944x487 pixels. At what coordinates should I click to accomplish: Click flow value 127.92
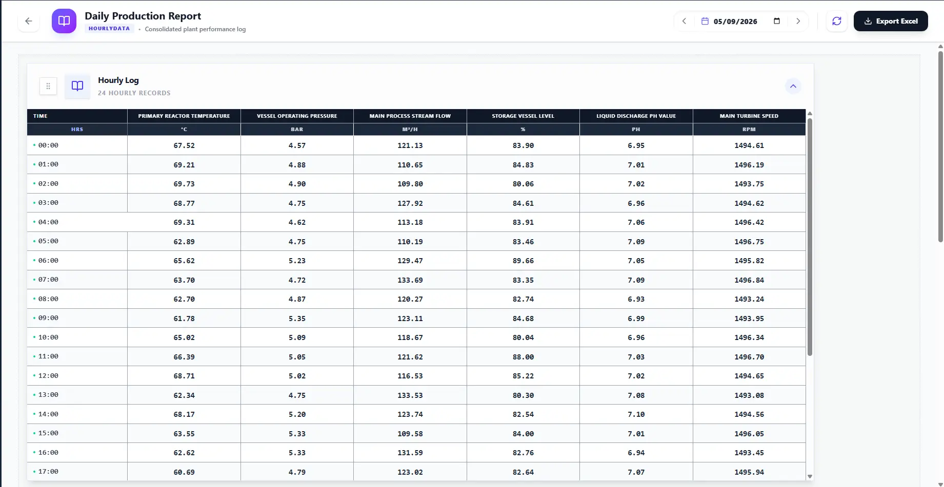point(410,203)
